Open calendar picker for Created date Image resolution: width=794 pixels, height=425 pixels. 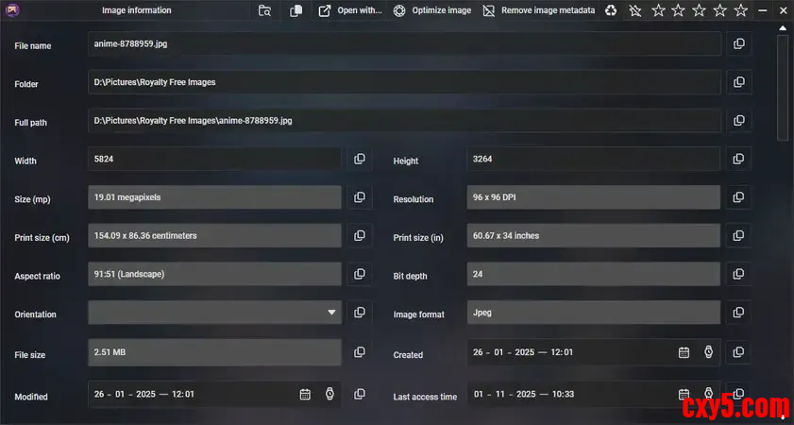pyautogui.click(x=684, y=352)
